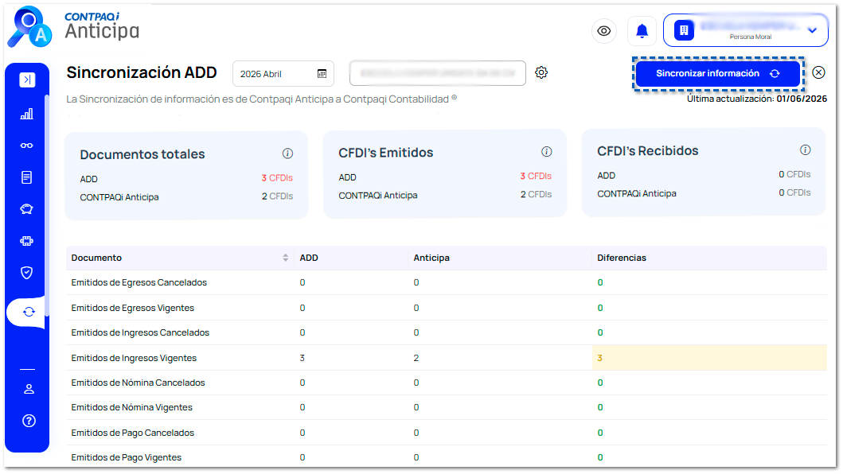The image size is (843, 474).
Task: Show the Documentos totales info tooltip
Action: click(287, 153)
